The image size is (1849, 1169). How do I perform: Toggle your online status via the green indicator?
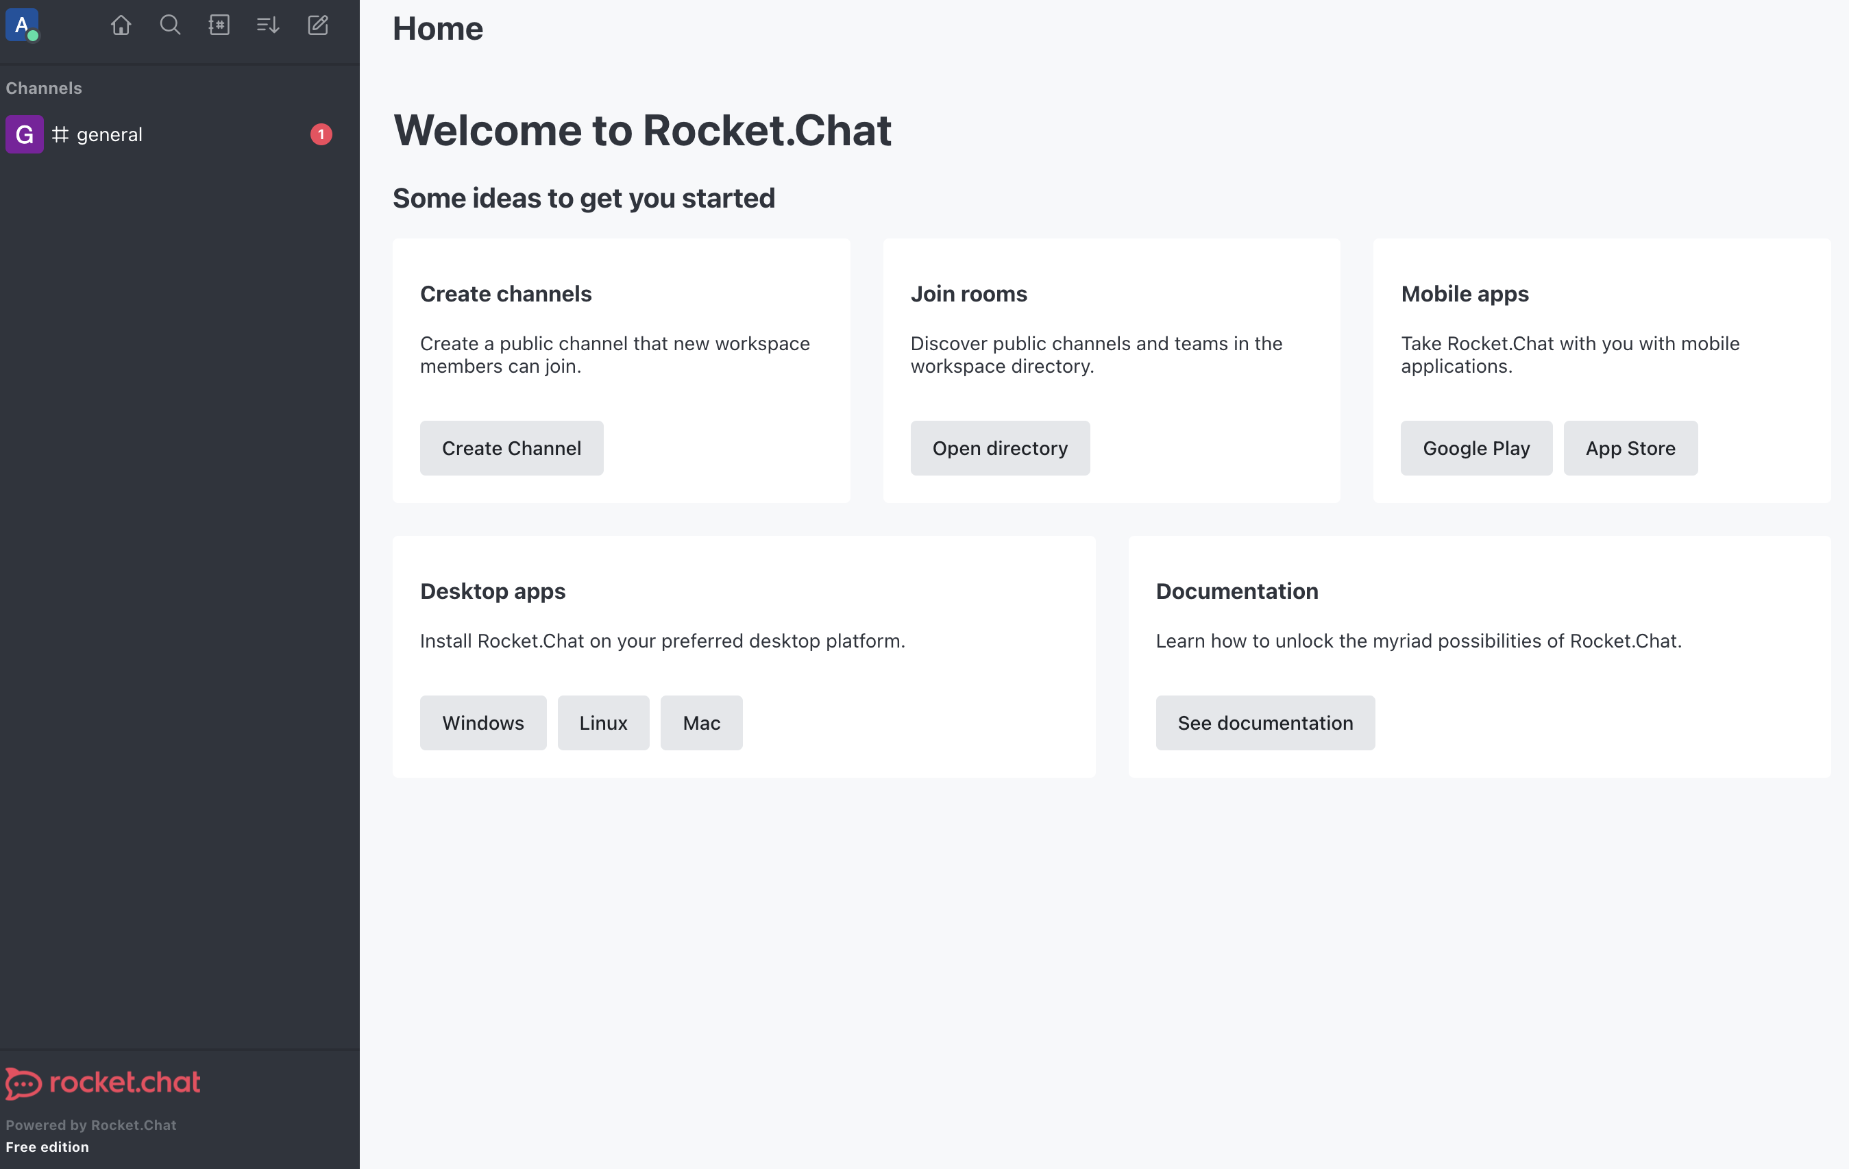[34, 36]
